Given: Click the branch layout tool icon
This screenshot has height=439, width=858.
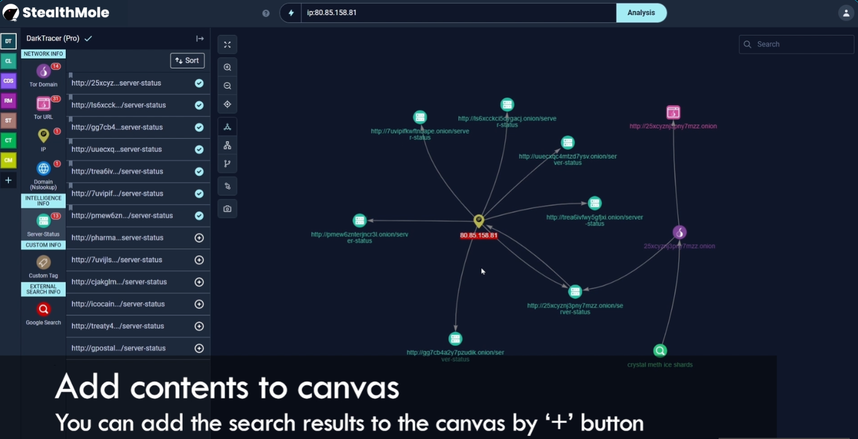Looking at the screenshot, I should pos(228,163).
